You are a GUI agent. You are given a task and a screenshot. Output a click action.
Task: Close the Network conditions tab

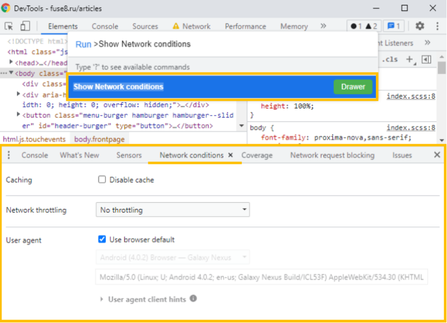click(231, 155)
